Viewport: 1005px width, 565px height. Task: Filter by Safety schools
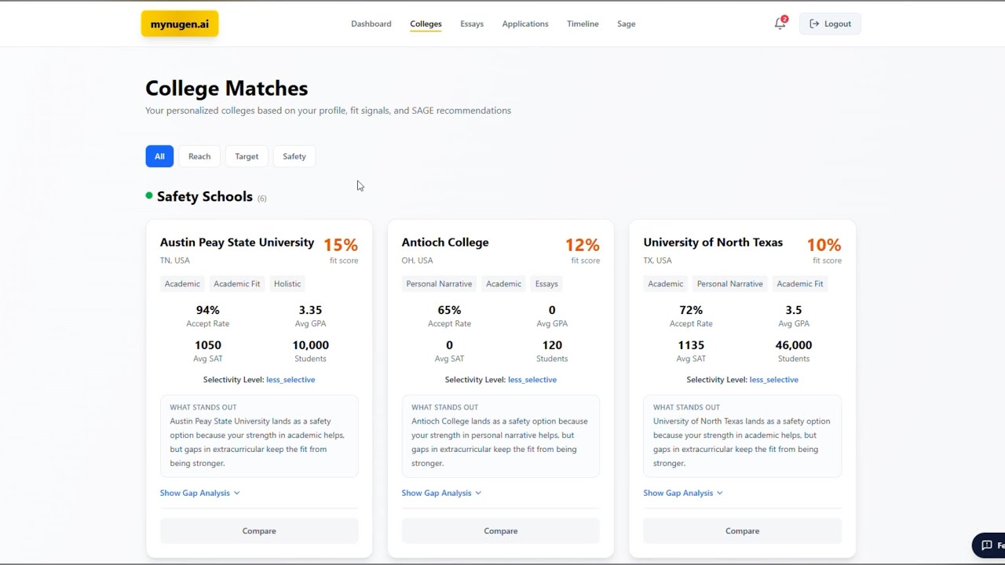coord(294,156)
